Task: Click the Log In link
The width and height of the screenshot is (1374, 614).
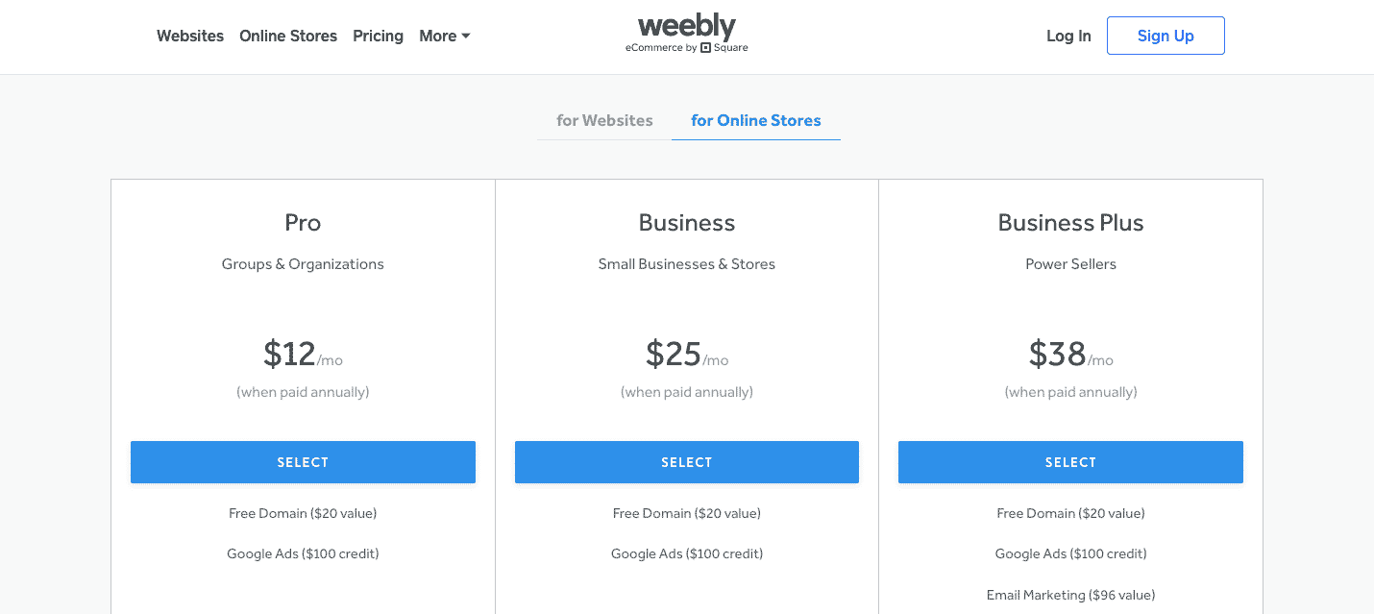Action: tap(1068, 36)
